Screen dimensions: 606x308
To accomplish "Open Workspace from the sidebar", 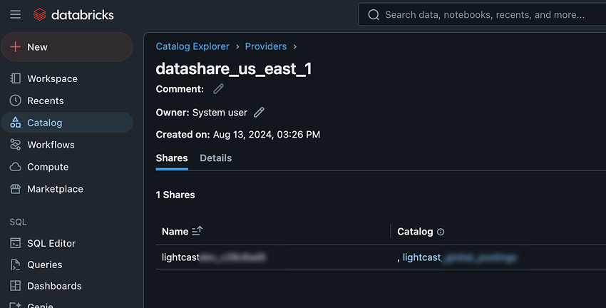I will [67, 78].
